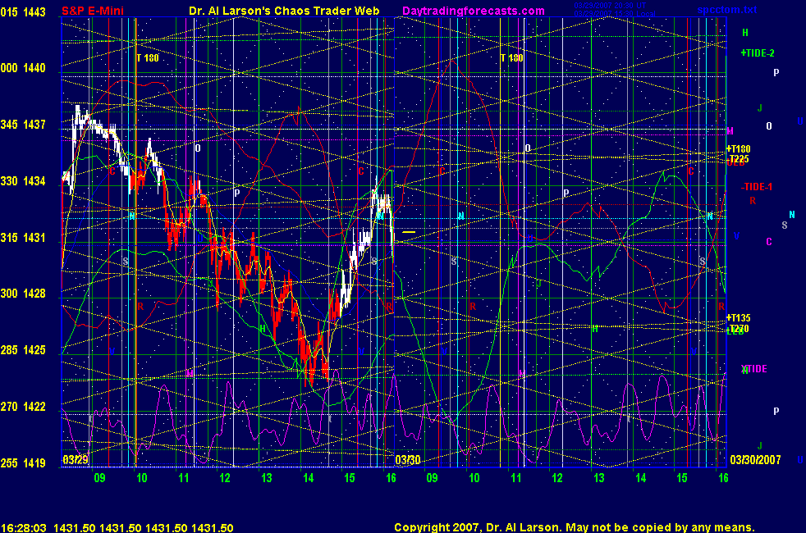Select the 03/29/2007 20:30 UT timestamp
Image resolution: width=806 pixels, height=533 pixels.
610,6
